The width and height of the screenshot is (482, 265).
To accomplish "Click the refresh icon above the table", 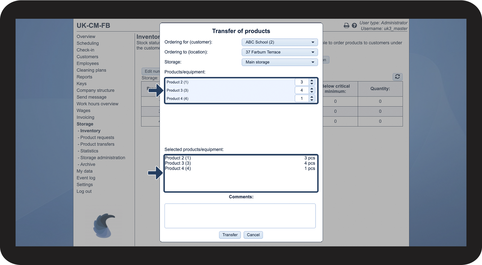I will click(397, 77).
